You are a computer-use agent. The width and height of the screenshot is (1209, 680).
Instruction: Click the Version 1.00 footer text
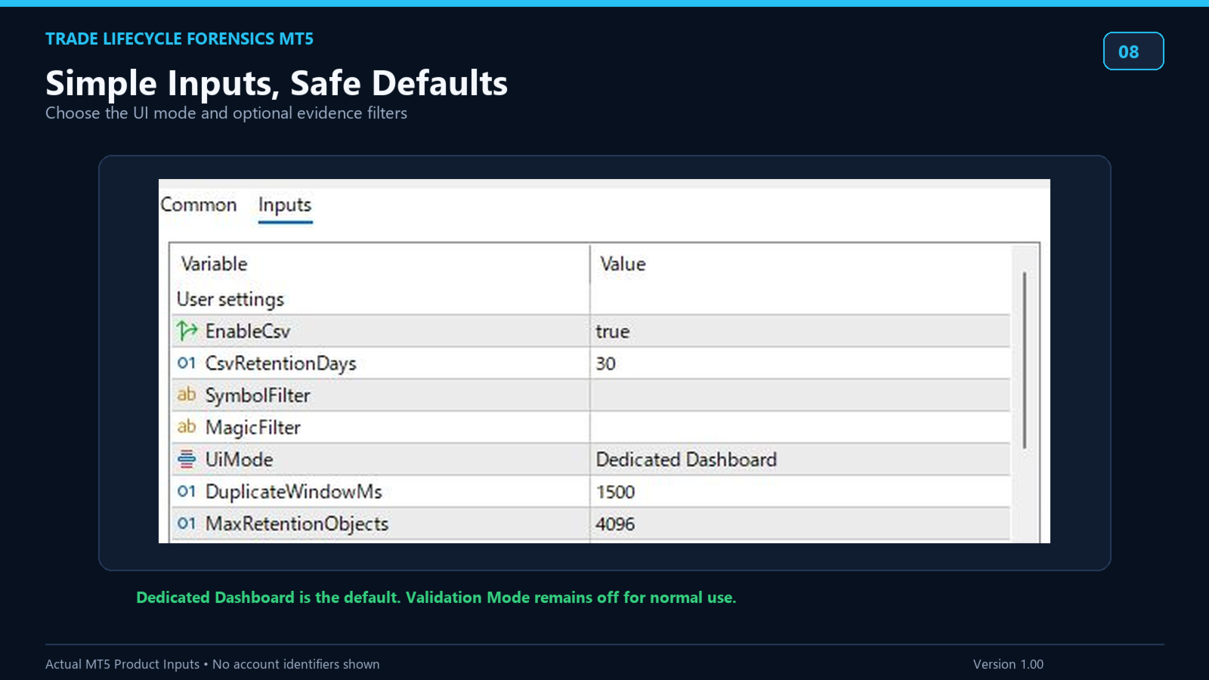tap(1008, 664)
